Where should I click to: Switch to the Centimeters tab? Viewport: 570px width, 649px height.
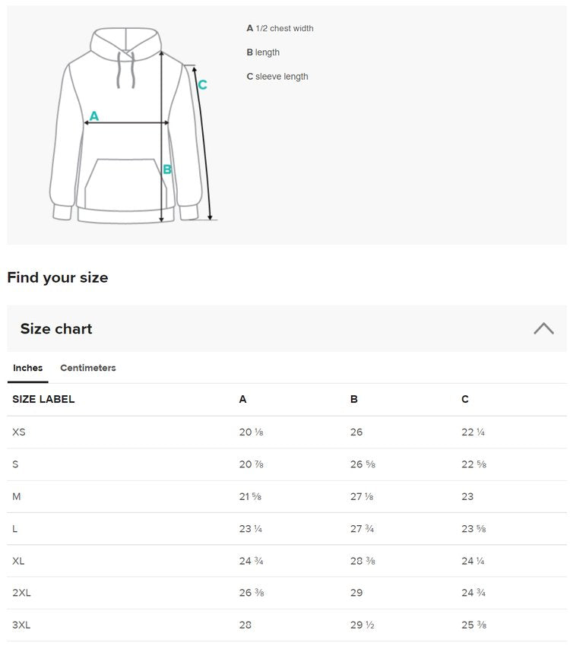click(x=88, y=368)
